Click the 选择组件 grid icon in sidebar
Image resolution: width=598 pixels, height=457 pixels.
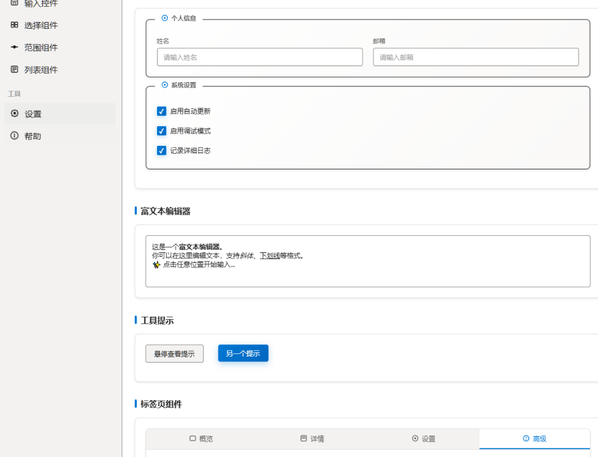pyautogui.click(x=15, y=25)
